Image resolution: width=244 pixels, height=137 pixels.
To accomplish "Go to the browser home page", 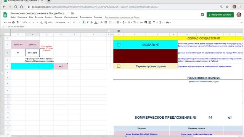I will pos(21,7).
